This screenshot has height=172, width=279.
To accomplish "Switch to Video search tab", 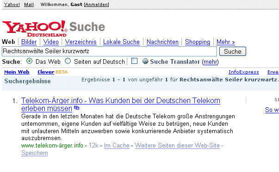I will (51, 42).
